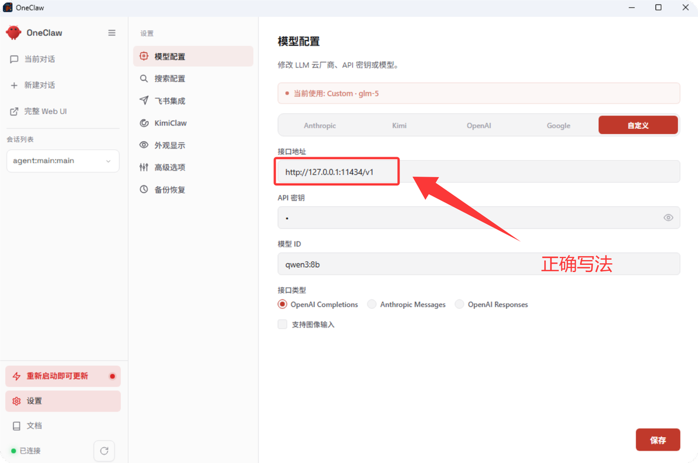Click the 模型 ID input field
This screenshot has height=463, width=698.
(478, 264)
